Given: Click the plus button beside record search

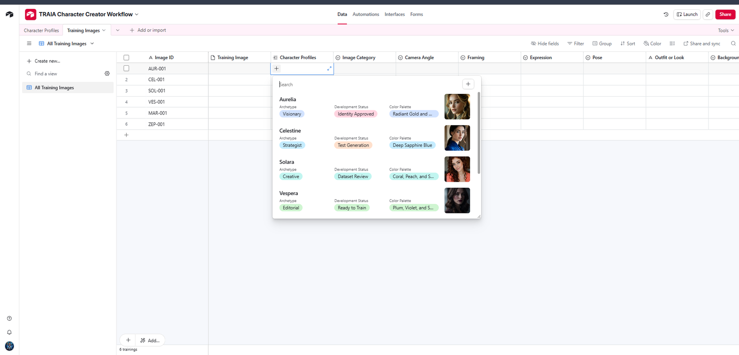Looking at the screenshot, I should [468, 84].
